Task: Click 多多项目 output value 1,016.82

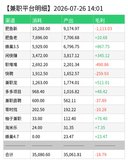Action: (x=71, y=92)
